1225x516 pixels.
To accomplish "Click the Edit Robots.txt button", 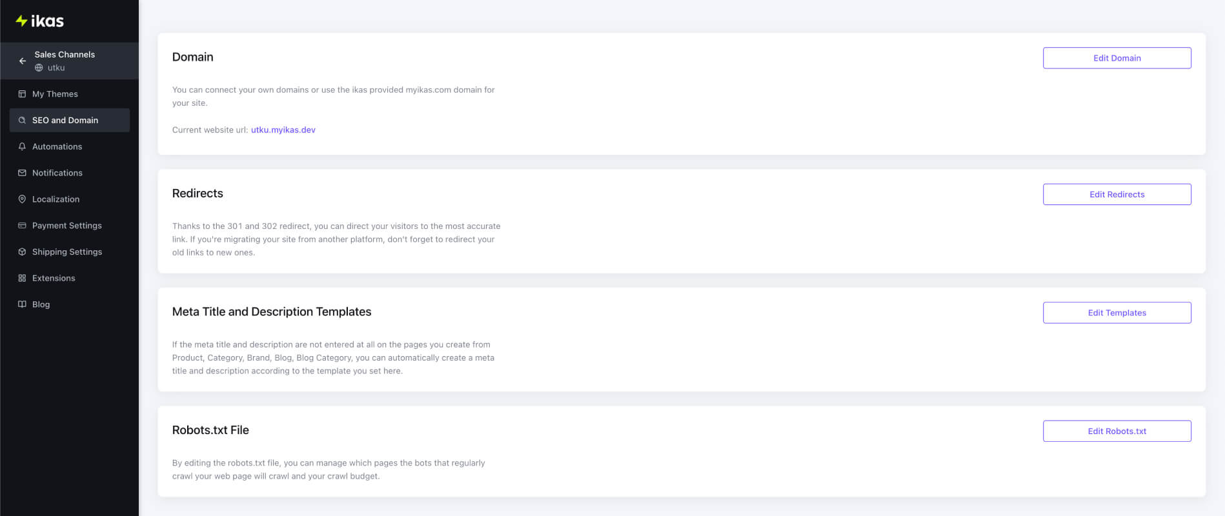I will click(x=1117, y=431).
